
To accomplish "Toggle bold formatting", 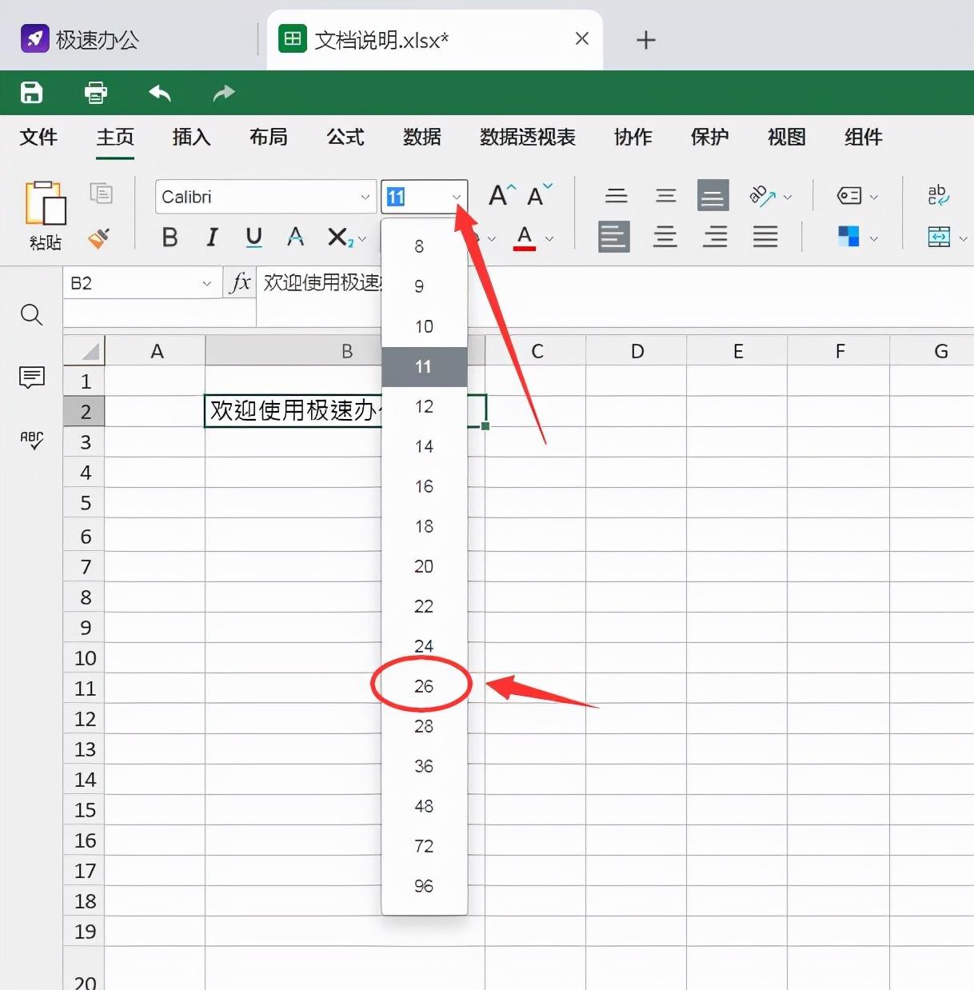I will [170, 238].
